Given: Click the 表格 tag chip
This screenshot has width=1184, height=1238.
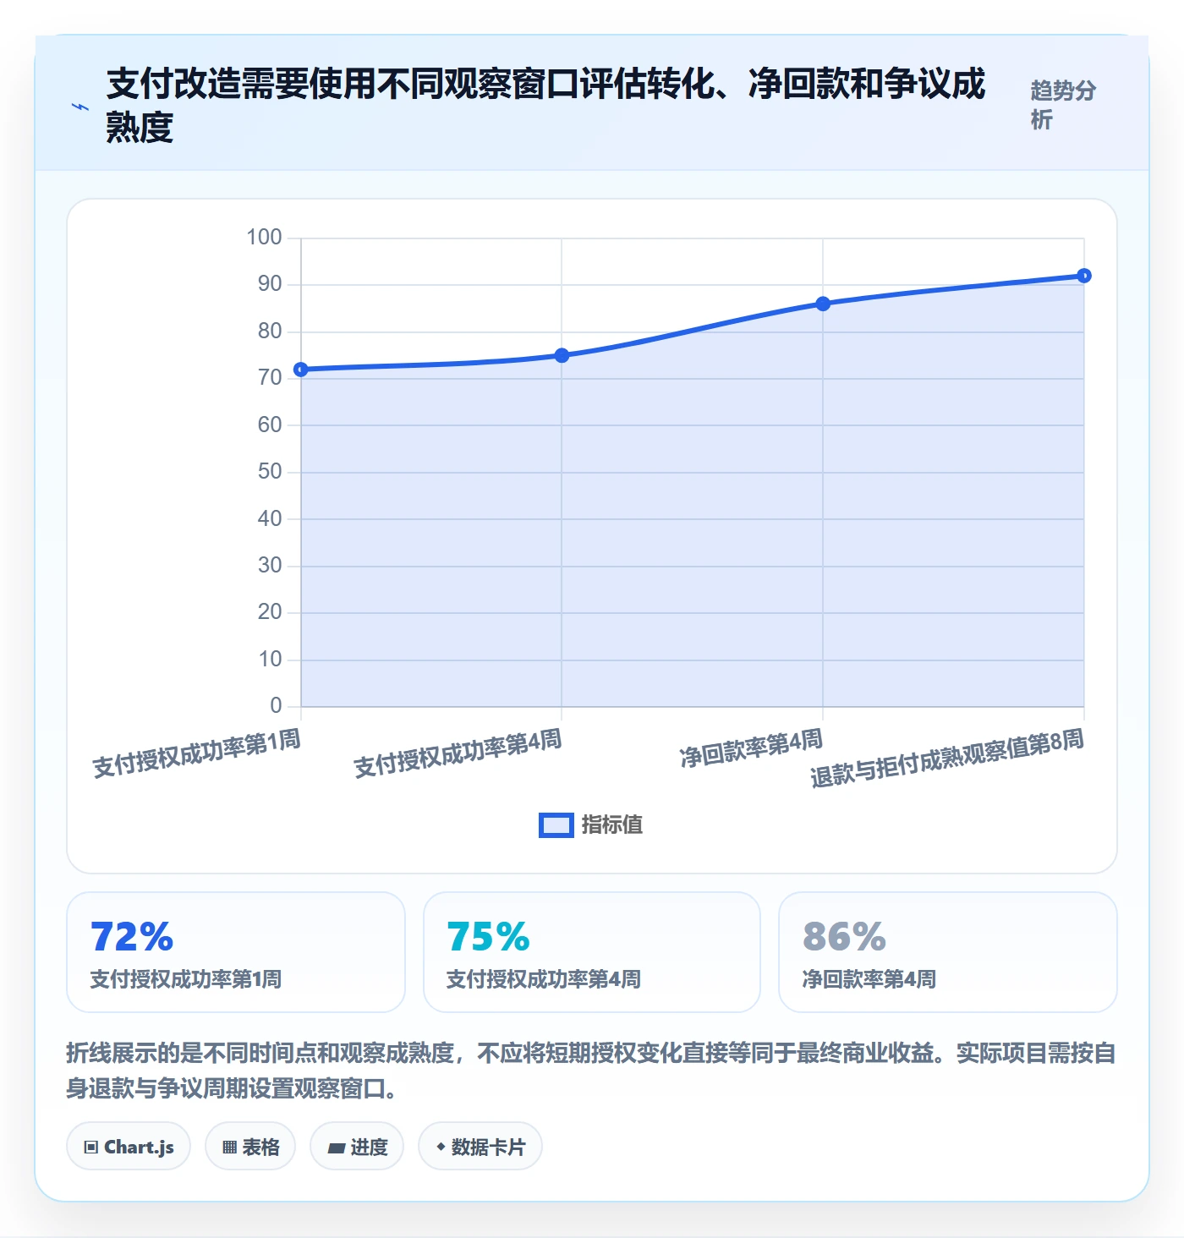Looking at the screenshot, I should coord(250,1147).
